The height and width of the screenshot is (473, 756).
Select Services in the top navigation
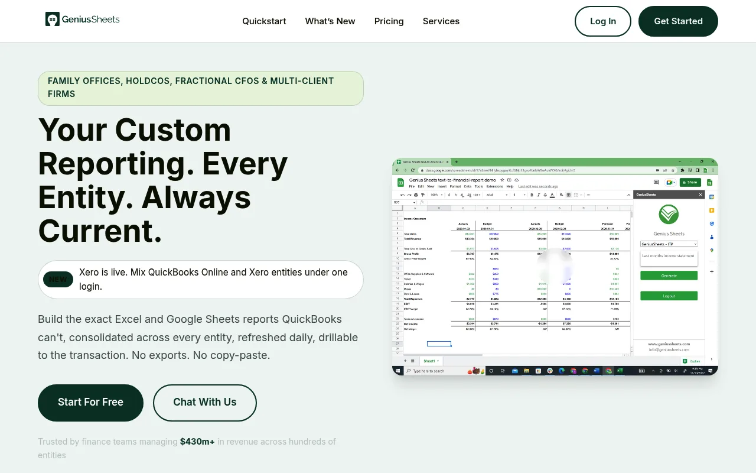(441, 21)
